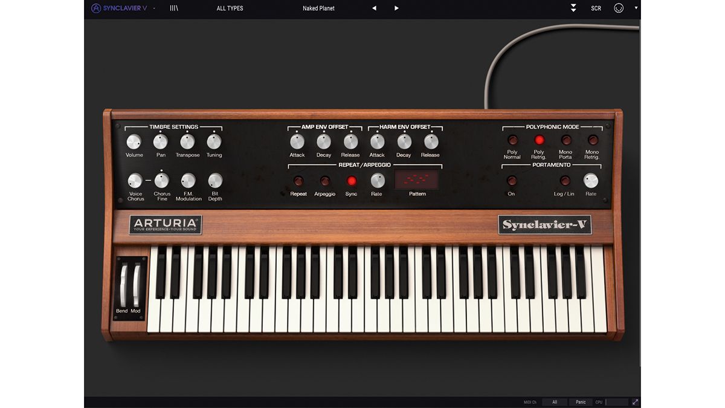Expand the advanced panel with double-chevron icon
The image size is (725, 408).
tap(573, 8)
